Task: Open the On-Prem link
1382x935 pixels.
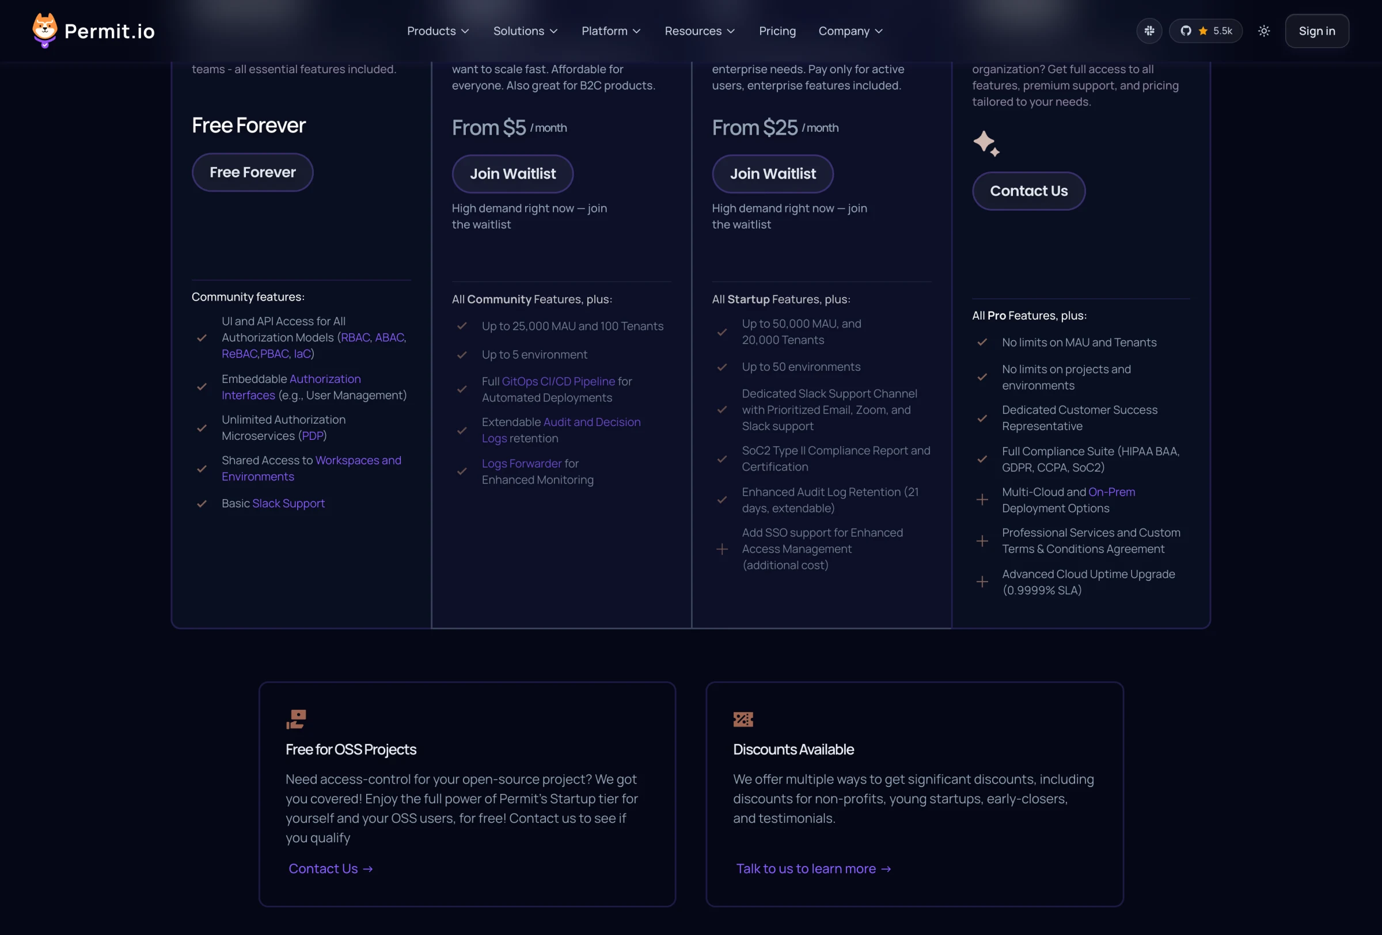Action: (1111, 492)
